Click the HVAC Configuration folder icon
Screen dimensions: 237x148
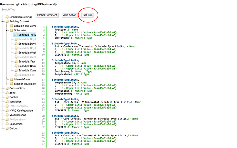click(7, 111)
